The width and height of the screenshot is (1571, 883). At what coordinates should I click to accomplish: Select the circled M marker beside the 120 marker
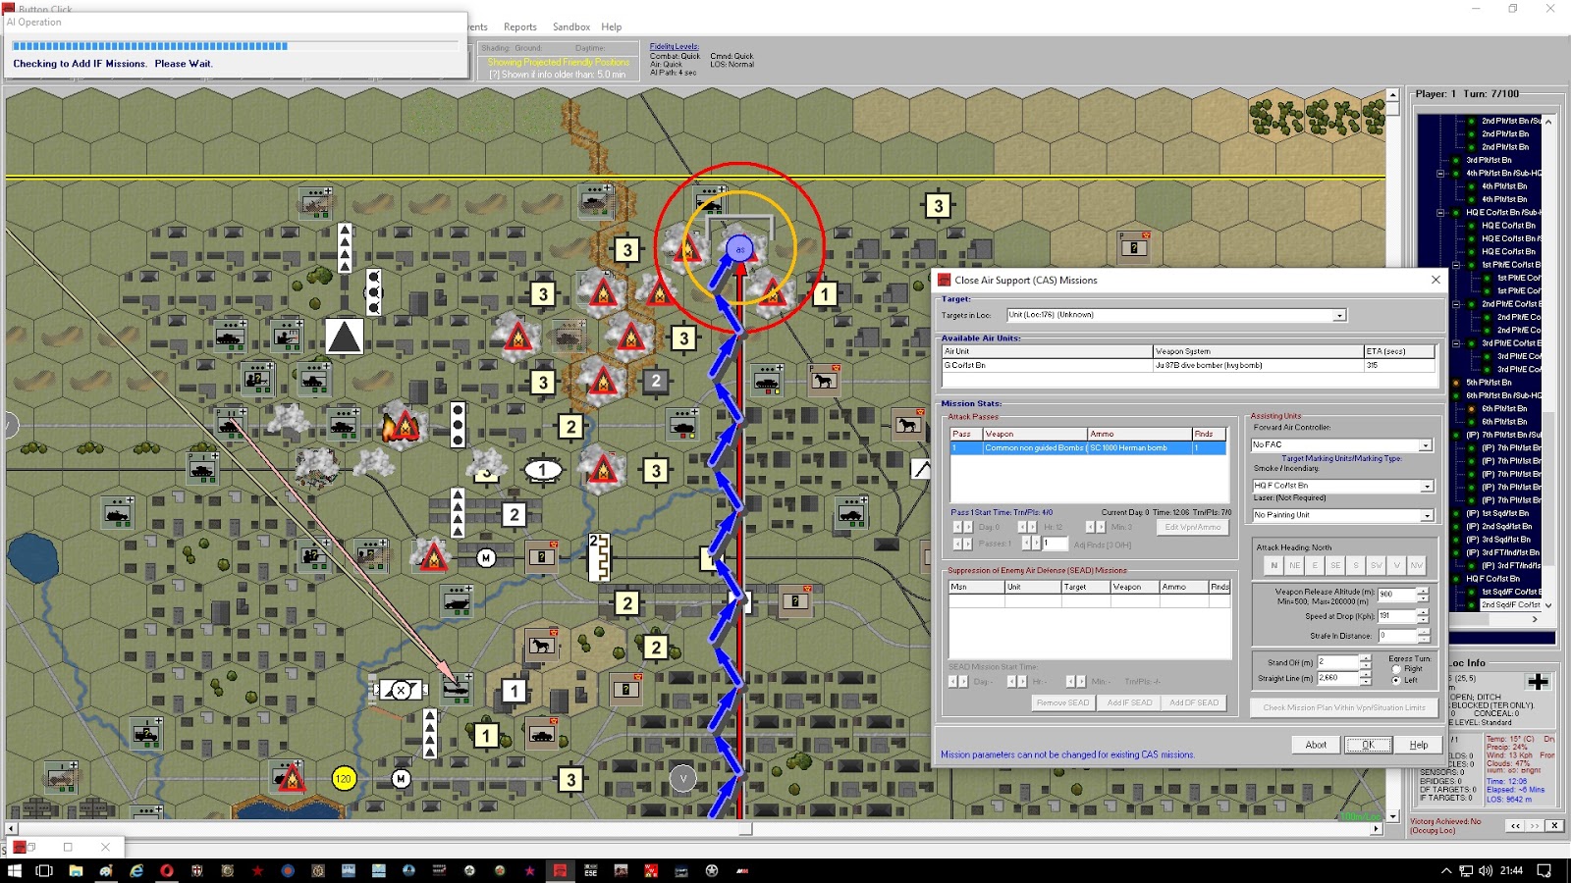click(x=401, y=779)
